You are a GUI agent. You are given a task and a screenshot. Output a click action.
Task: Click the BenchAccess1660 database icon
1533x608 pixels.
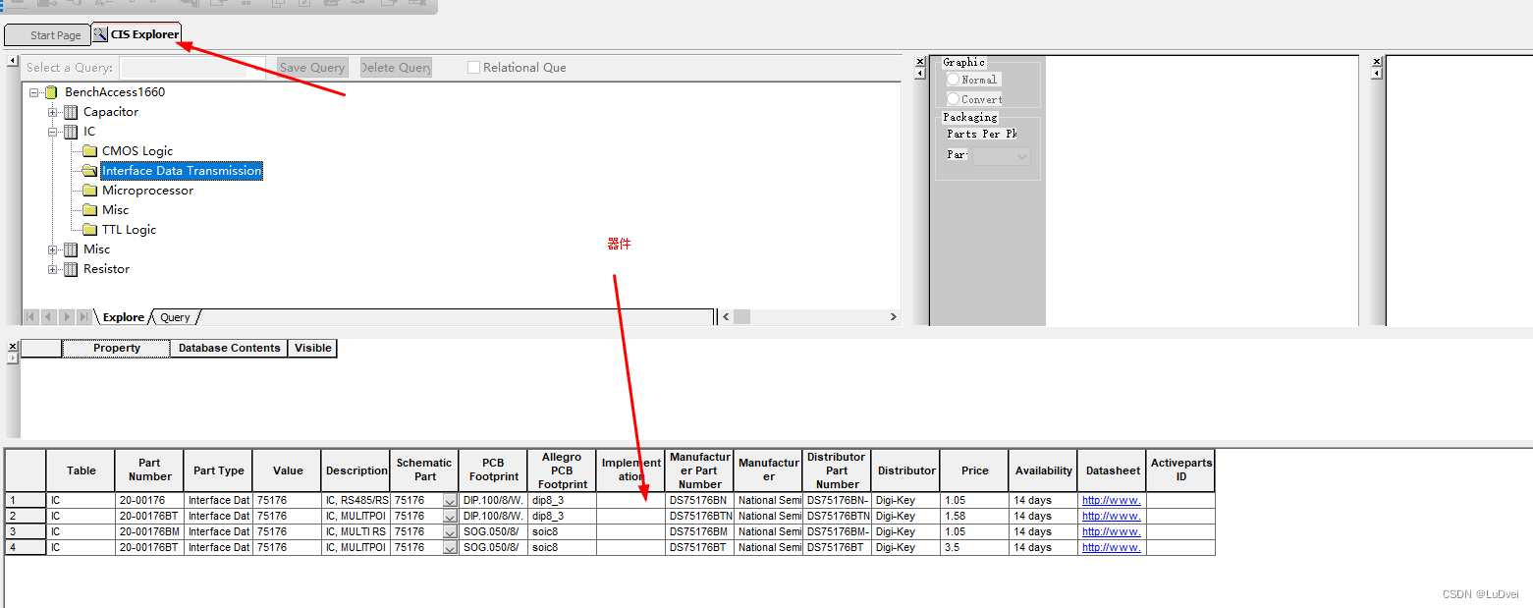point(51,92)
